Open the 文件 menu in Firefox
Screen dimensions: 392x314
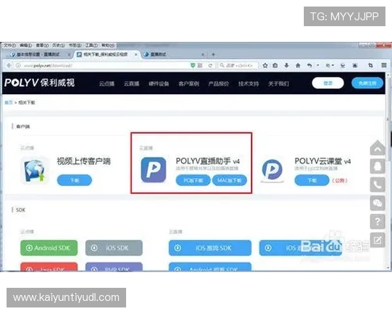[9, 45]
